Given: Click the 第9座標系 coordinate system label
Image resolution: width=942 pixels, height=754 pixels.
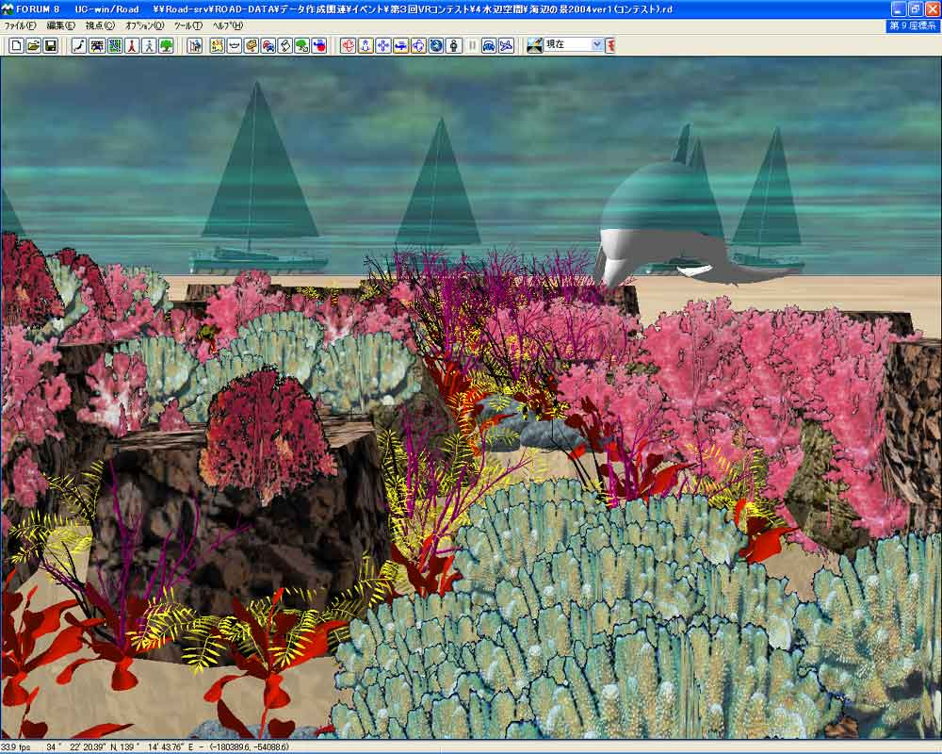Looking at the screenshot, I should tap(913, 25).
